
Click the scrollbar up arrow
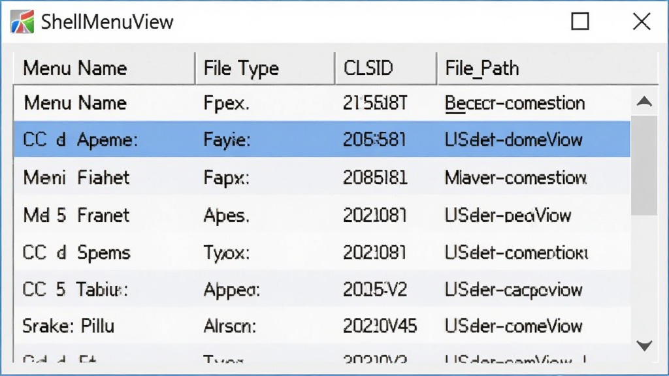tap(644, 101)
